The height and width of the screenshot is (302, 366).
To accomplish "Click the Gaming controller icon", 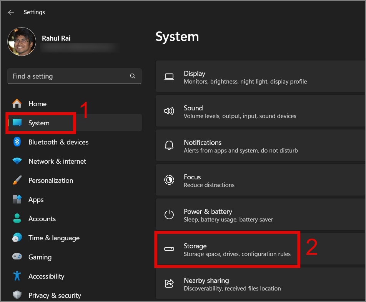I will coord(17,257).
